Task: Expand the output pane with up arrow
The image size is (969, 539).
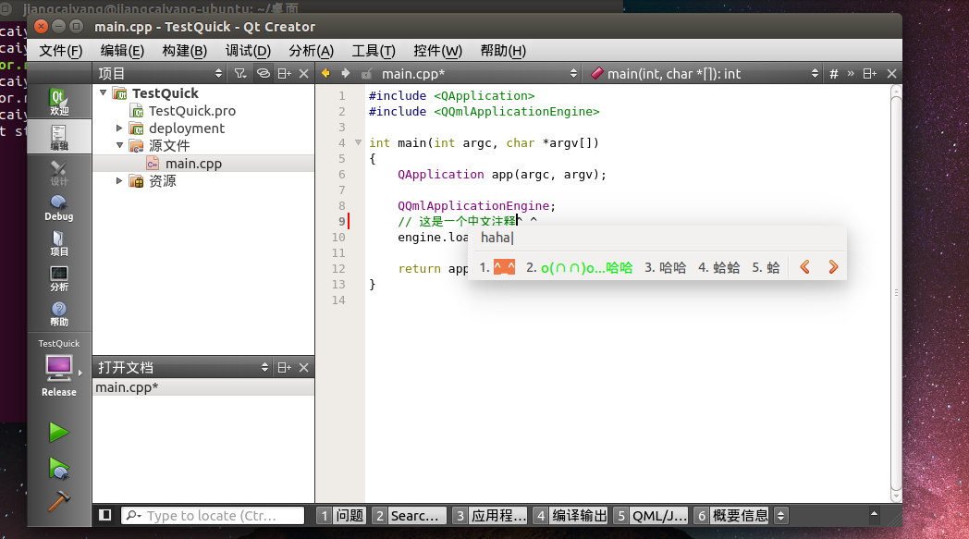Action: point(874,514)
